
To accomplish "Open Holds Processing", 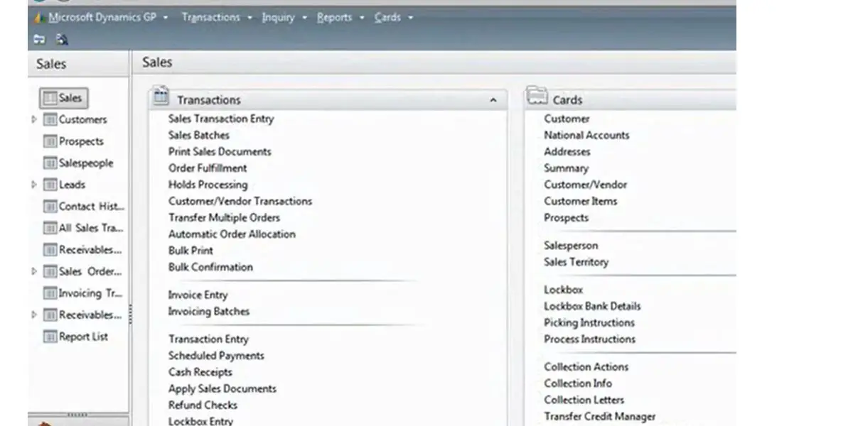I will pyautogui.click(x=208, y=185).
